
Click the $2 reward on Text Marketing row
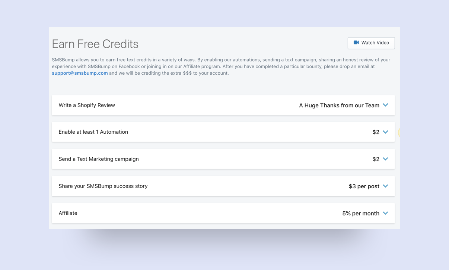(x=376, y=159)
